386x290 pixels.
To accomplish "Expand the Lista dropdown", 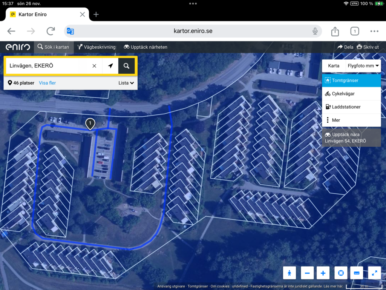I will click(126, 83).
